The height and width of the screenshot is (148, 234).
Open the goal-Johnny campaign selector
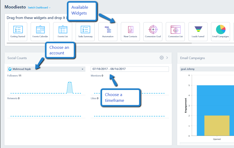pos(207,69)
